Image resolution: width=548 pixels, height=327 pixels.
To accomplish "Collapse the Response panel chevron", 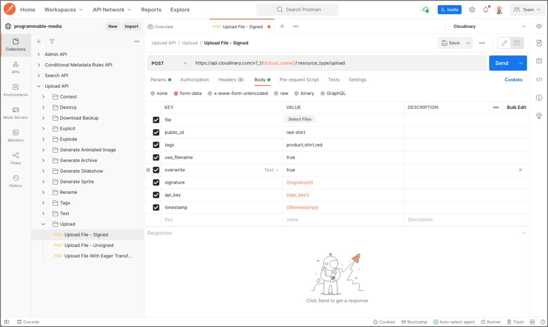I will pos(524,233).
